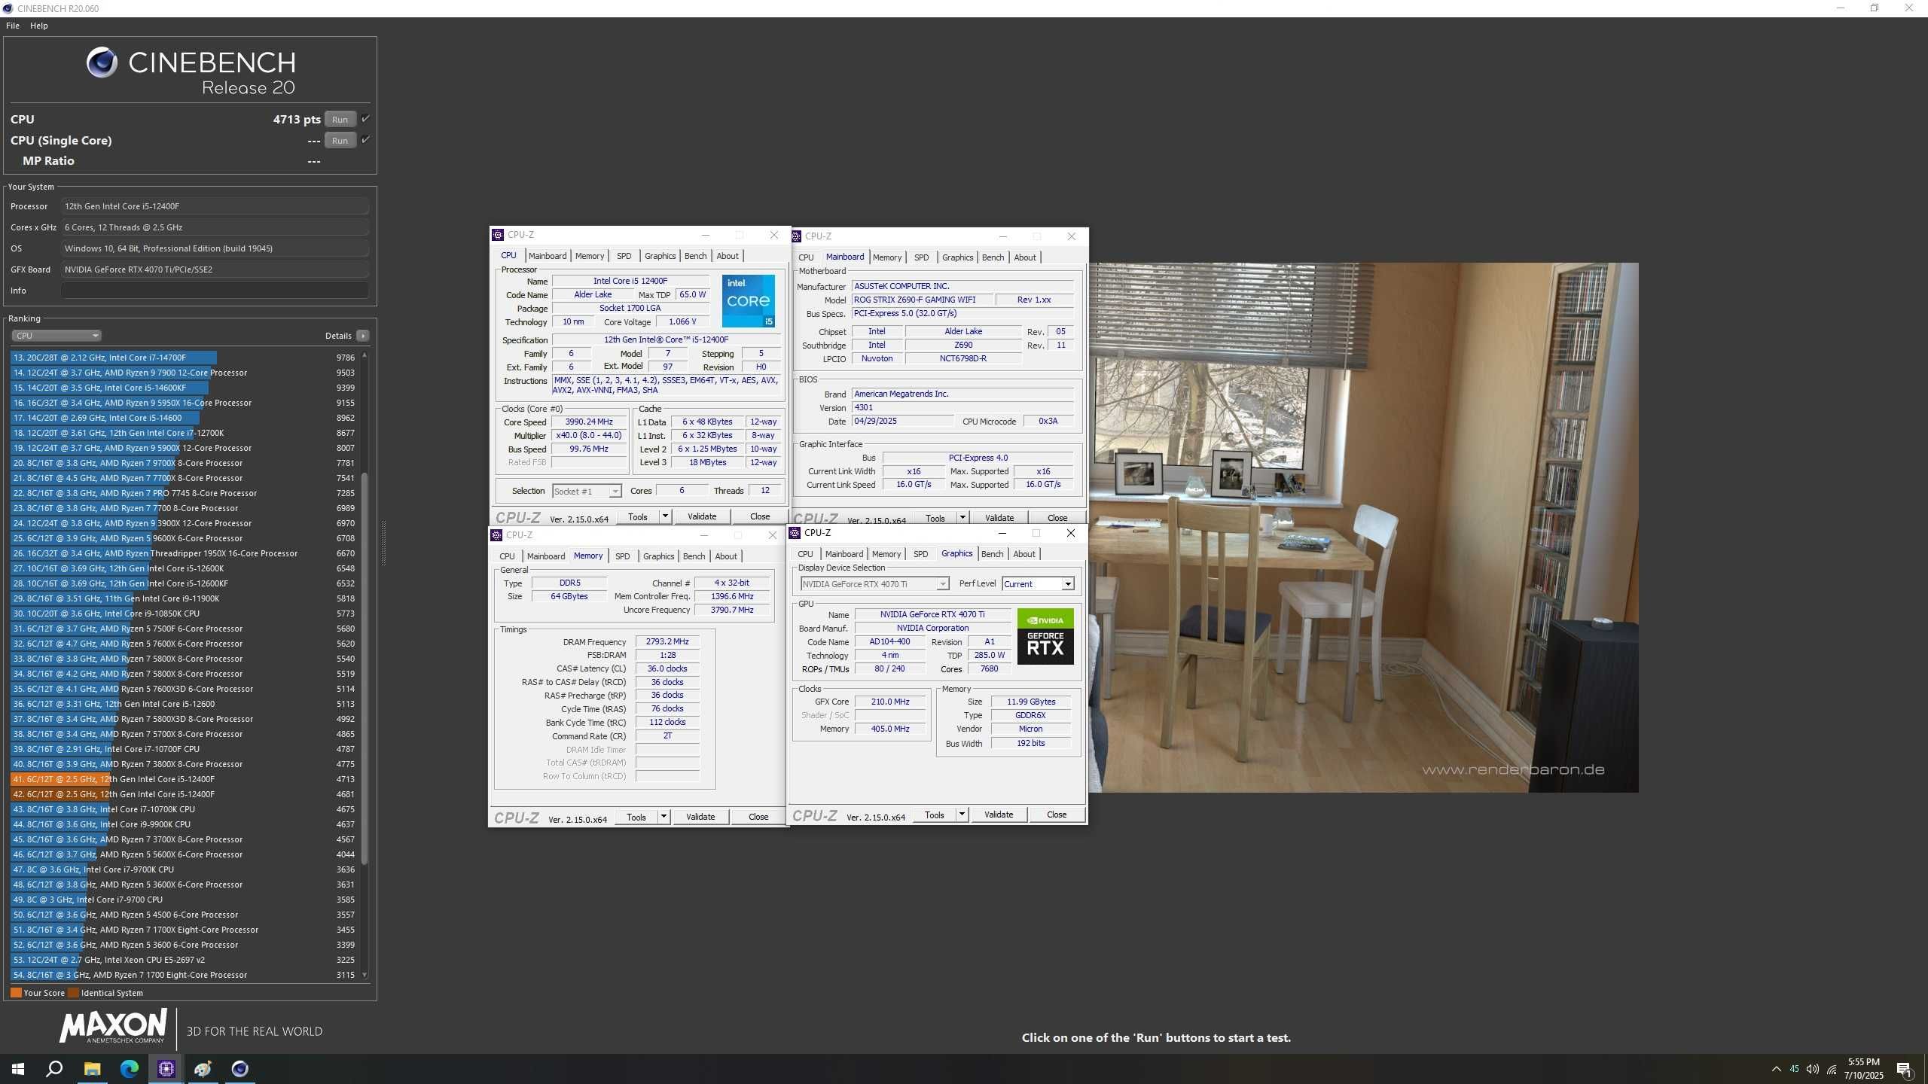Click the Cinebench taskbar icon
This screenshot has width=1928, height=1084.
tap(240, 1068)
